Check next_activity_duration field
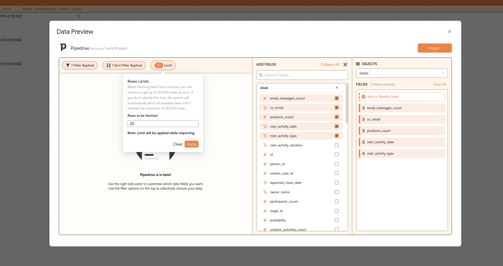The image size is (503, 266). tap(337, 145)
